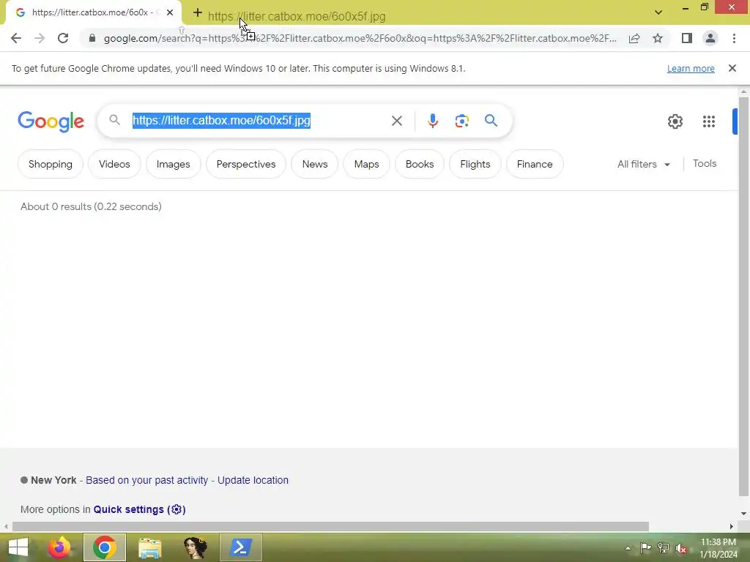This screenshot has height=562, width=750.
Task: Choose the Flights filter chip
Action: pyautogui.click(x=475, y=164)
